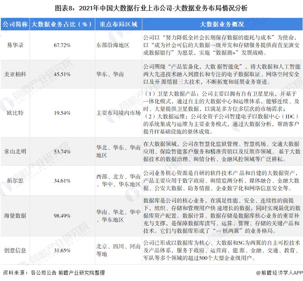Viewport: 303px width, 281px height.
Task: Click 常山北明 overview about 智慧化监狱管理
Action: point(222,151)
